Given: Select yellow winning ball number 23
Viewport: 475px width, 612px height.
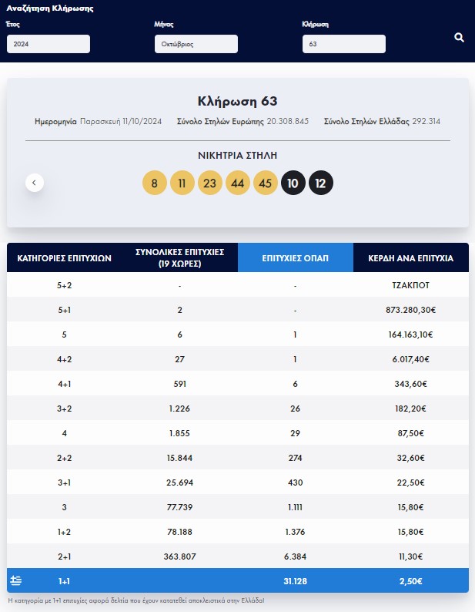Looking at the screenshot, I should (210, 183).
